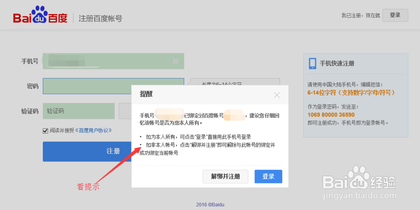Close the 提醒 dialog with X
Image resolution: width=420 pixels, height=210 pixels.
(x=277, y=95)
